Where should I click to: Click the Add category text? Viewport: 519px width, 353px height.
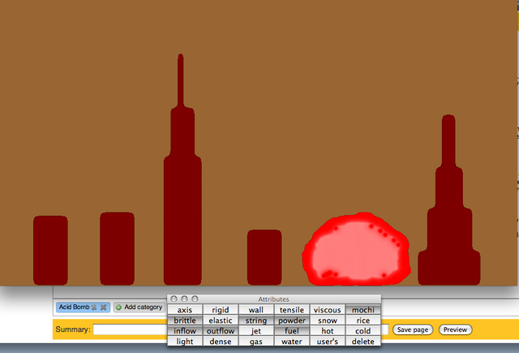point(144,307)
